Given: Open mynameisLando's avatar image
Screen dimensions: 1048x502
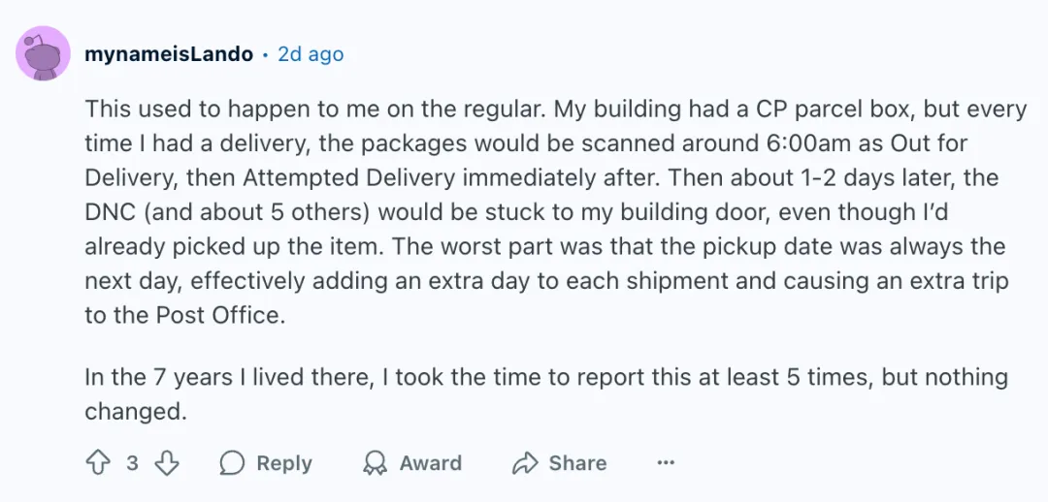Looking at the screenshot, I should (x=43, y=54).
